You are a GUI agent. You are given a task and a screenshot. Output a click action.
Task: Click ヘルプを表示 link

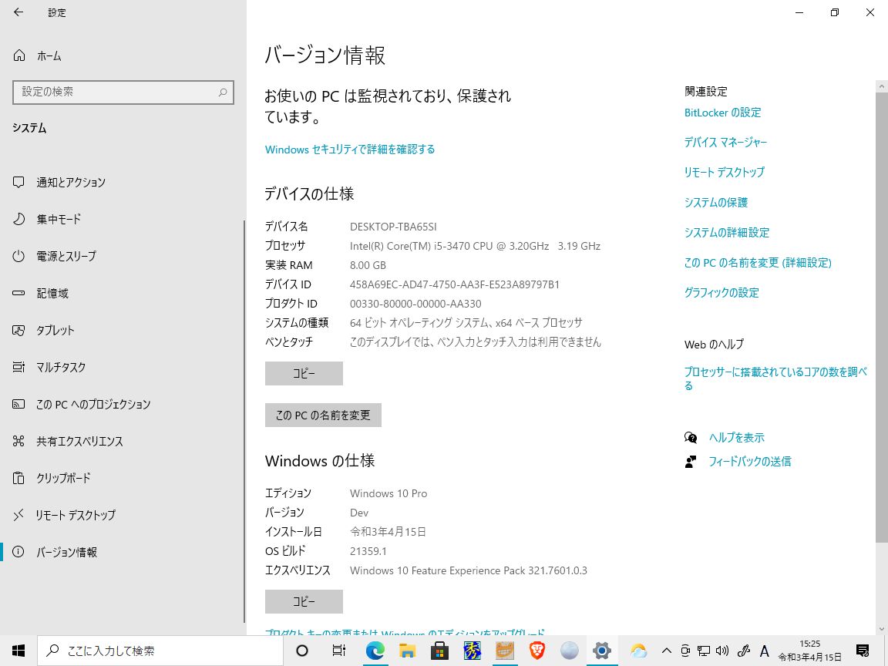[737, 438]
